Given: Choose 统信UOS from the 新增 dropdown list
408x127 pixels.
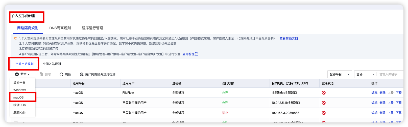Looking at the screenshot, I should point(20,105).
